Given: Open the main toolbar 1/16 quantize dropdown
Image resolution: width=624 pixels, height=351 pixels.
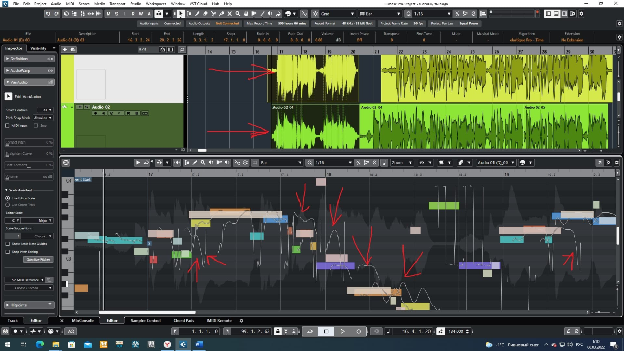Looking at the screenshot, I should pos(433,14).
